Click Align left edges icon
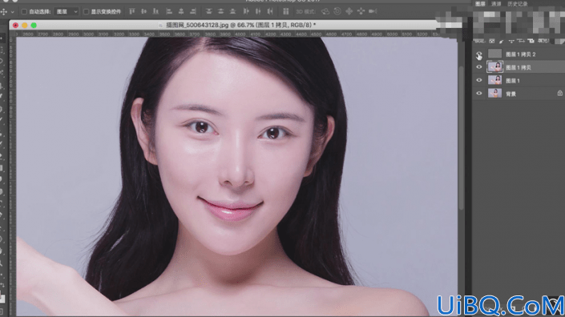The height and width of the screenshot is (317, 565). tap(169, 11)
